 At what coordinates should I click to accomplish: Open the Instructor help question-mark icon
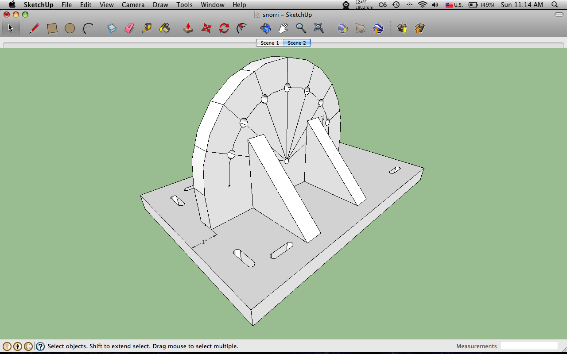[40, 346]
